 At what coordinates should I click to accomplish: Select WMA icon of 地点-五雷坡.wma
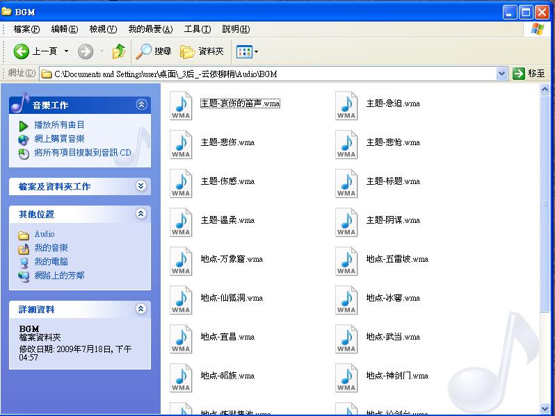click(x=346, y=261)
